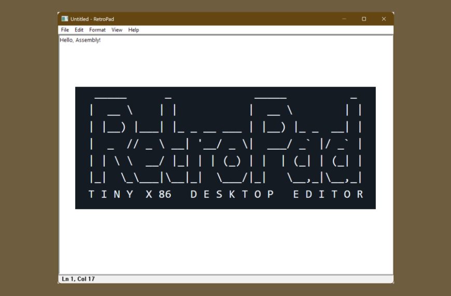This screenshot has height=296, width=451.
Task: Click the RetroPad app icon in title bar
Action: 65,19
